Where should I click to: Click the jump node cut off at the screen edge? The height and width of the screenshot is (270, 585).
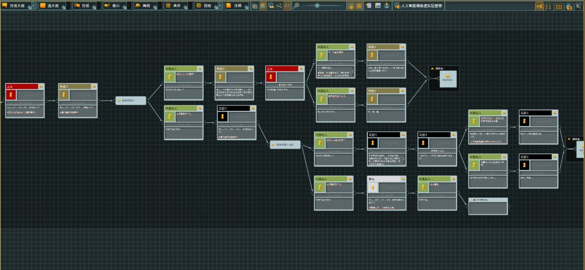(575, 149)
